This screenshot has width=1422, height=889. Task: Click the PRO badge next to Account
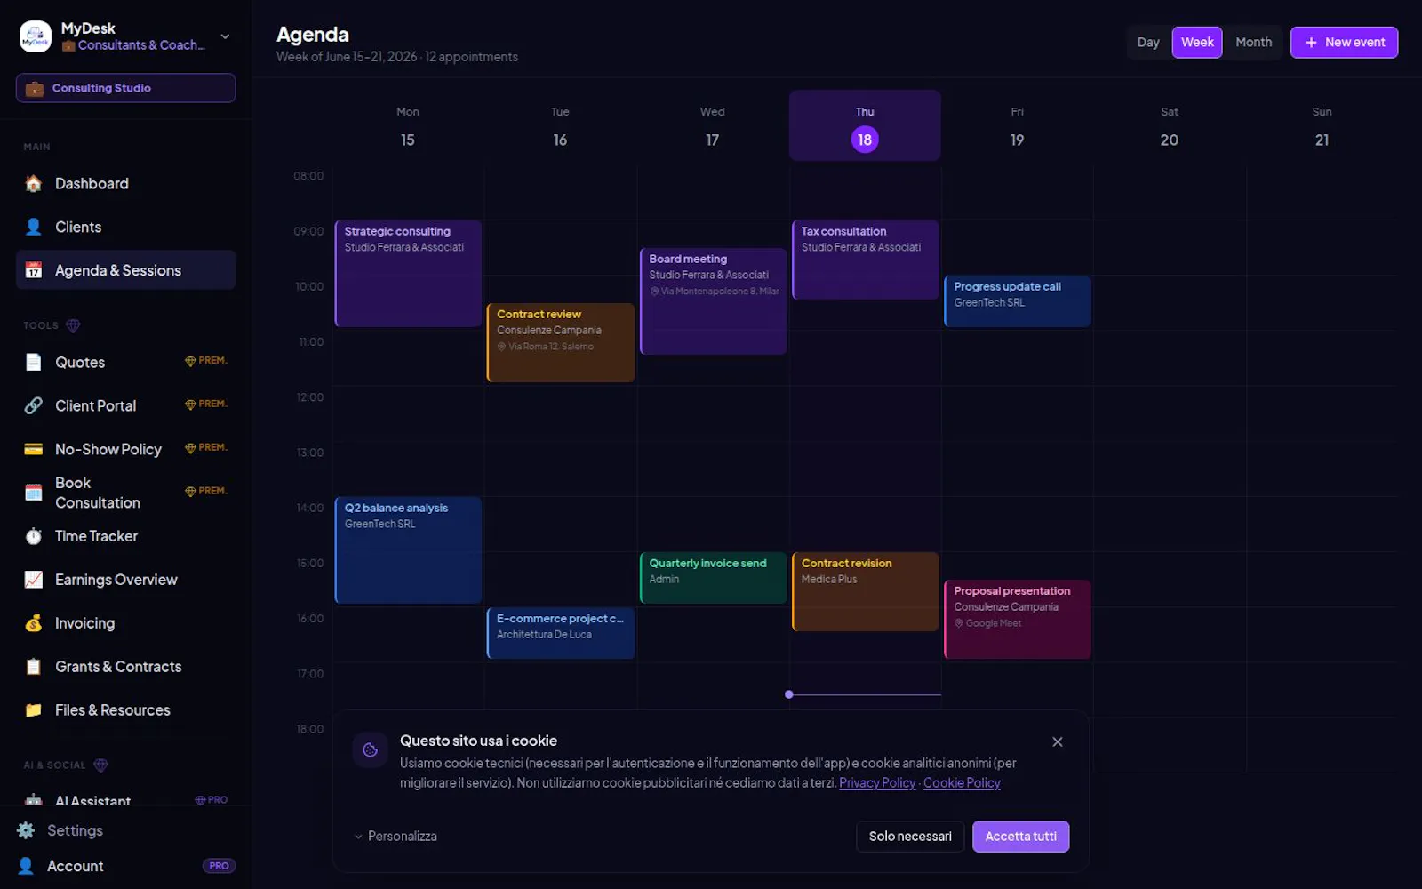[219, 866]
